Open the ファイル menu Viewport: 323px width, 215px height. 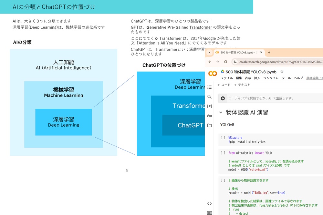point(227,78)
